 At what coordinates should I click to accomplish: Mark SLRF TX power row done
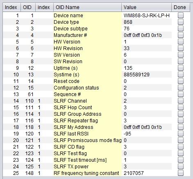tap(181, 166)
